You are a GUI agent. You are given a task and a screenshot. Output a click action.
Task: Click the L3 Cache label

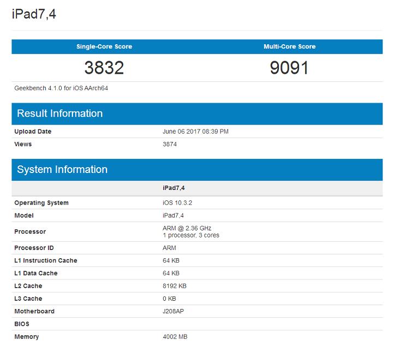(28, 299)
